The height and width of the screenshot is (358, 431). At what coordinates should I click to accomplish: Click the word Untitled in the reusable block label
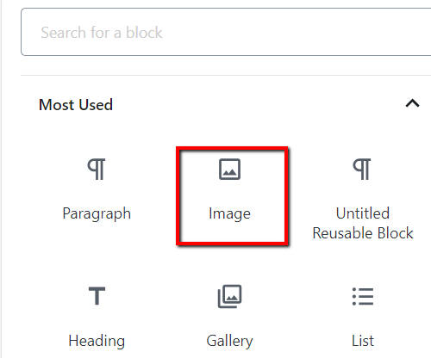coord(363,213)
